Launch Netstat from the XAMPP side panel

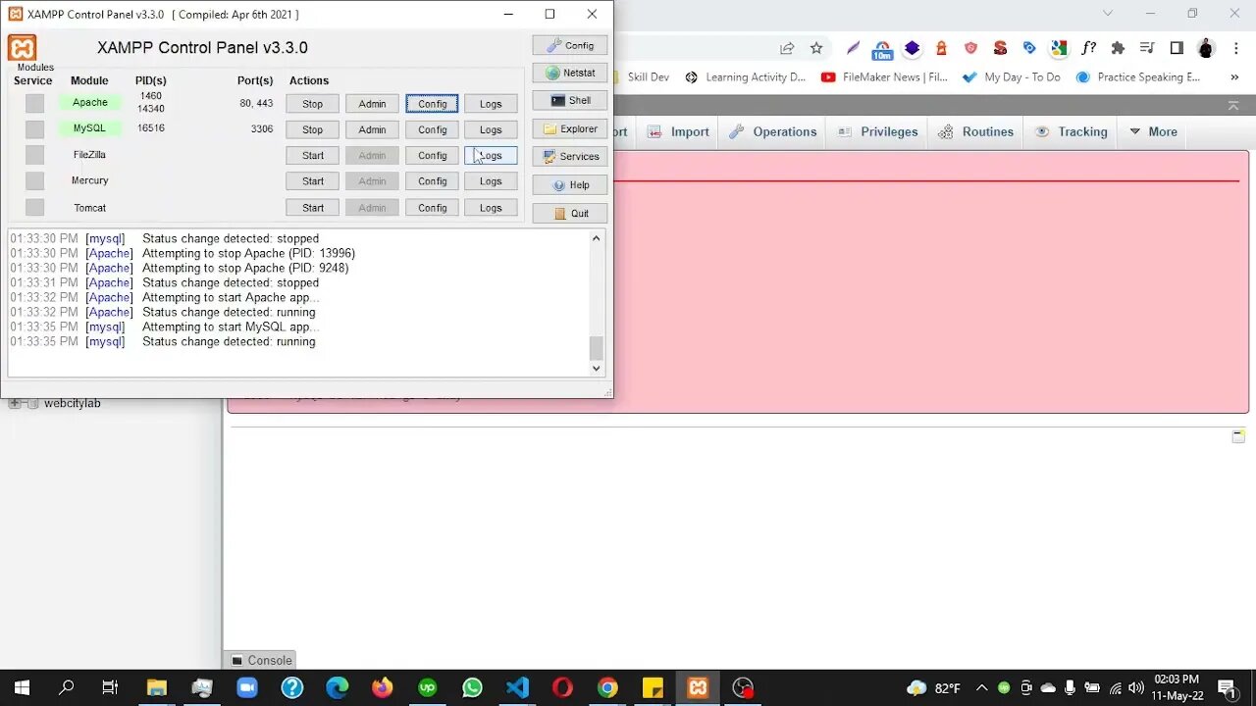click(570, 73)
